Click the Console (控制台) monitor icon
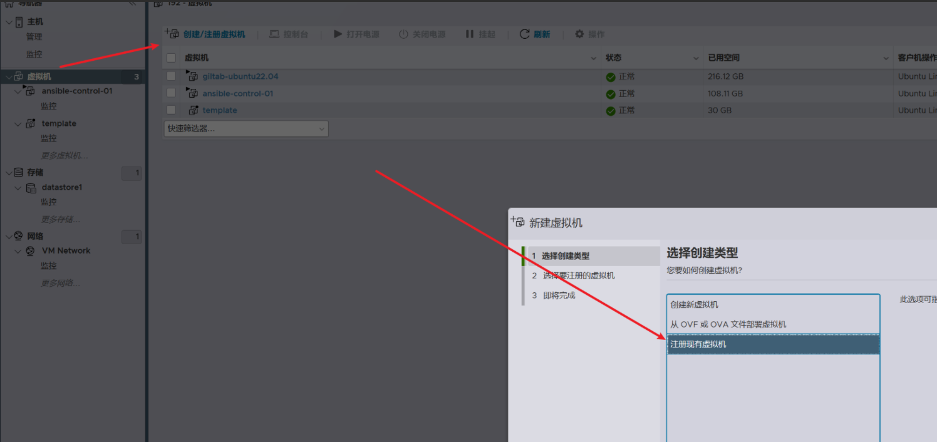937x442 pixels. point(274,34)
